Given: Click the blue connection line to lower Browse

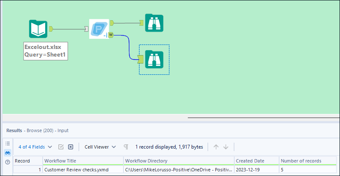Looking at the screenshot, I should point(129,48).
